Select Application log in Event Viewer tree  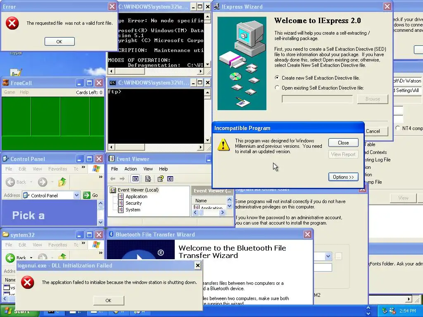pyautogui.click(x=136, y=196)
